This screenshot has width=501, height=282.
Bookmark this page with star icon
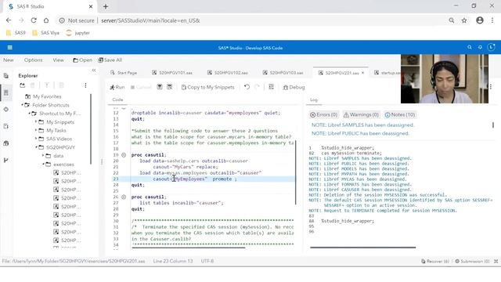pos(464,20)
